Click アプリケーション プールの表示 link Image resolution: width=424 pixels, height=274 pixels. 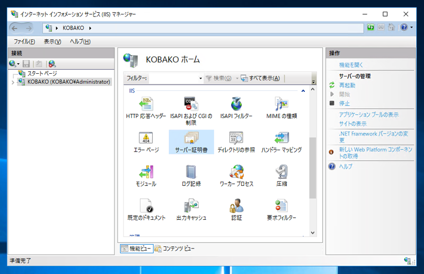point(368,115)
